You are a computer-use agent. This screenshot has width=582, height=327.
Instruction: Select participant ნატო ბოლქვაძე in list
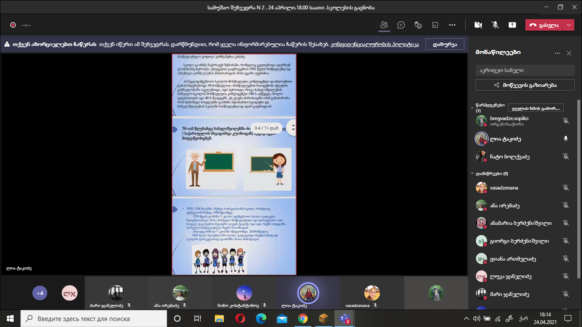tap(523, 157)
